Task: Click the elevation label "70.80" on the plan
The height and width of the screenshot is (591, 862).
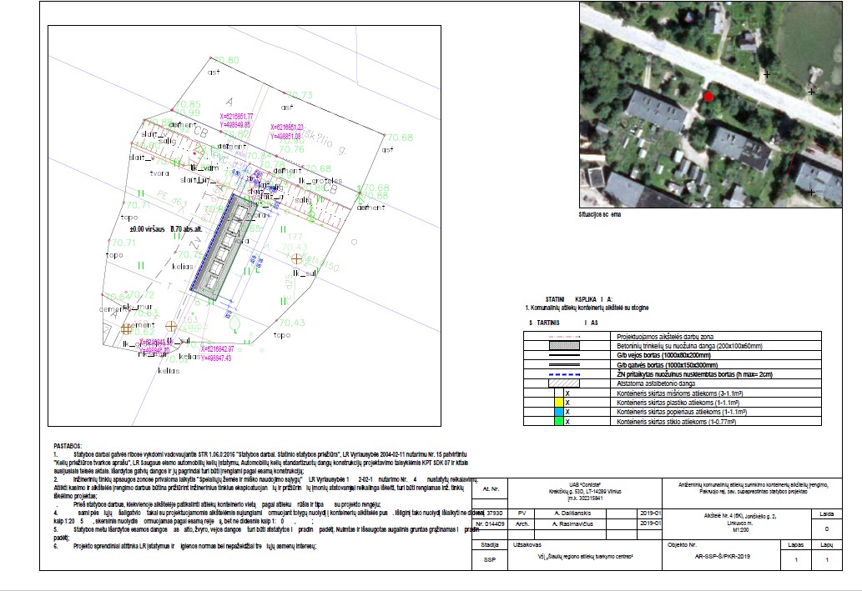Action: pos(226,60)
